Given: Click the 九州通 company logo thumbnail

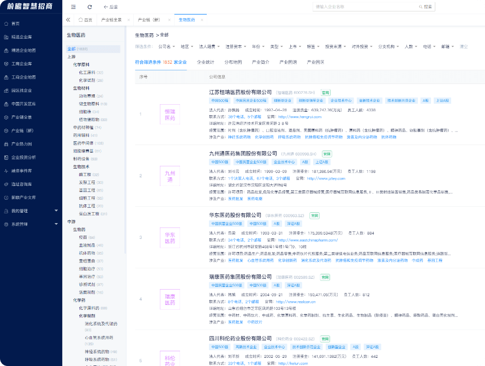Looking at the screenshot, I should point(170,176).
